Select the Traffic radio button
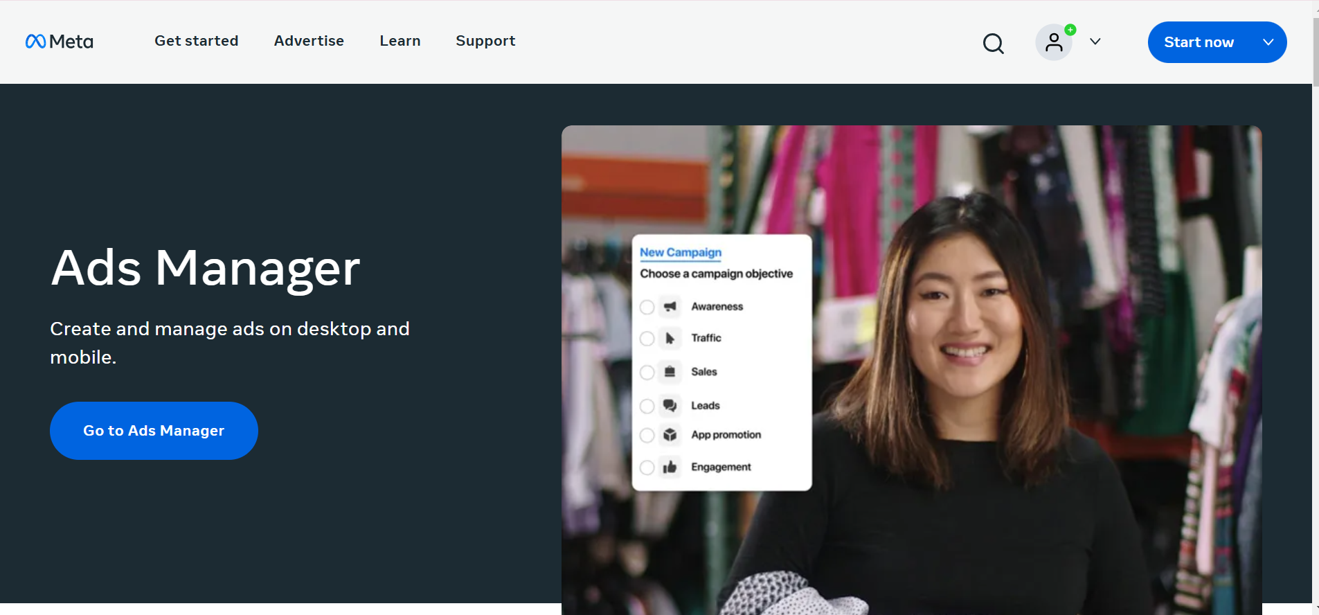 click(x=647, y=339)
